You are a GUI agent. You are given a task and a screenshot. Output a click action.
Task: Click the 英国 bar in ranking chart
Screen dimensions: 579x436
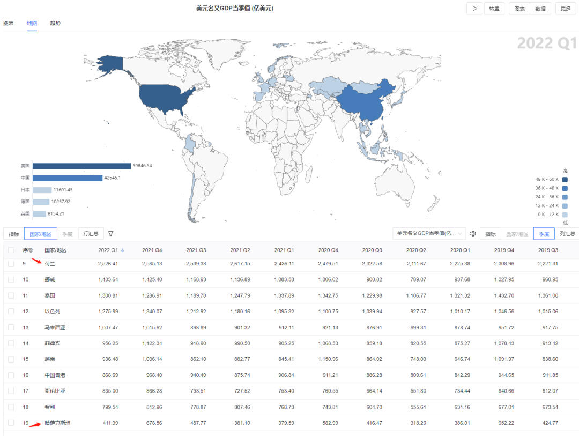(x=40, y=214)
